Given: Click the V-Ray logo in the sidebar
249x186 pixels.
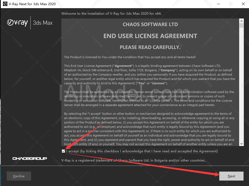Looking at the screenshot, I should point(17,23).
